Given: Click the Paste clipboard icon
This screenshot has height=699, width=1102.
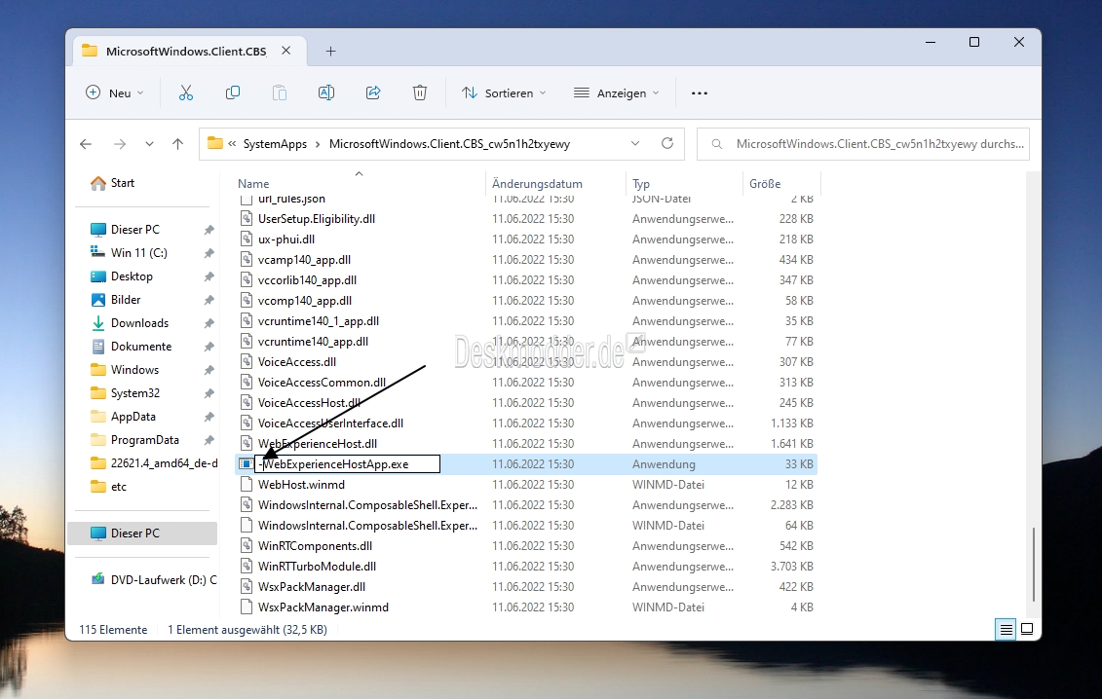Looking at the screenshot, I should click(x=279, y=92).
